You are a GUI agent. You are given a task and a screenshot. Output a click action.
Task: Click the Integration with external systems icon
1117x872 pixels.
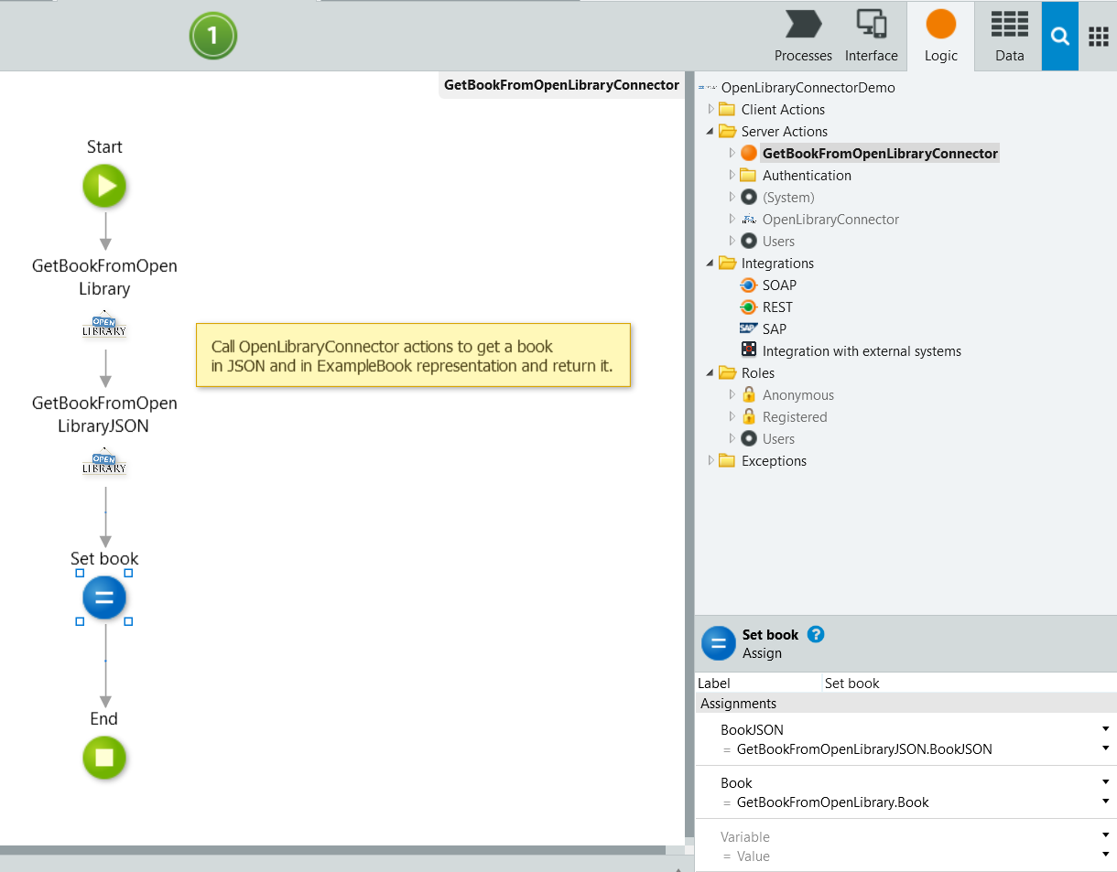(x=749, y=350)
